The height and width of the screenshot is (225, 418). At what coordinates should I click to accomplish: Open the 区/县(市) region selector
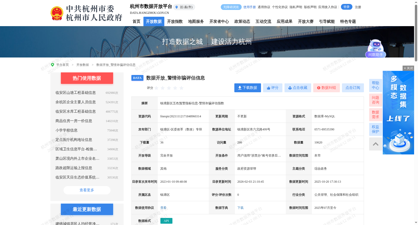pos(184,7)
